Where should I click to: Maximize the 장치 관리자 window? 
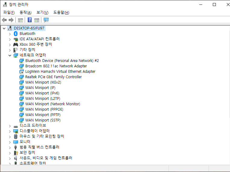pyautogui.click(x=214, y=5)
